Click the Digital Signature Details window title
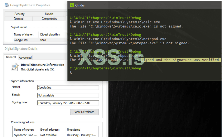 pos(21,49)
